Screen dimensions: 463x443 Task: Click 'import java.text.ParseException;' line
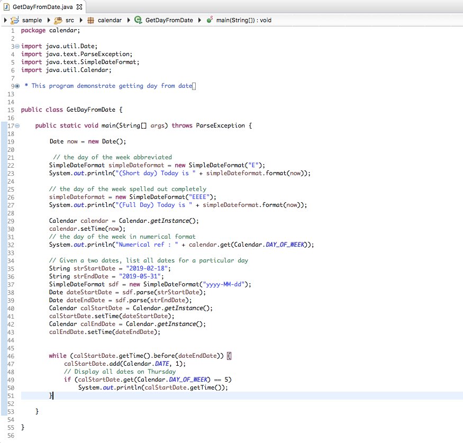pos(77,54)
